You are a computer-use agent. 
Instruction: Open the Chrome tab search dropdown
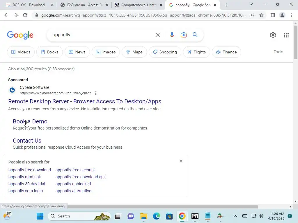click(251, 4)
